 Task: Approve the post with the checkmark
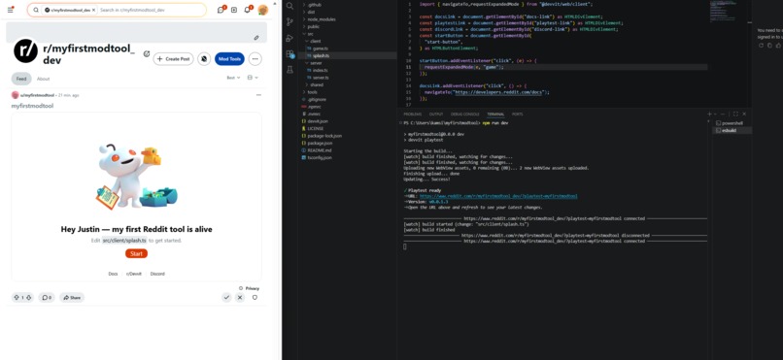pyautogui.click(x=226, y=298)
